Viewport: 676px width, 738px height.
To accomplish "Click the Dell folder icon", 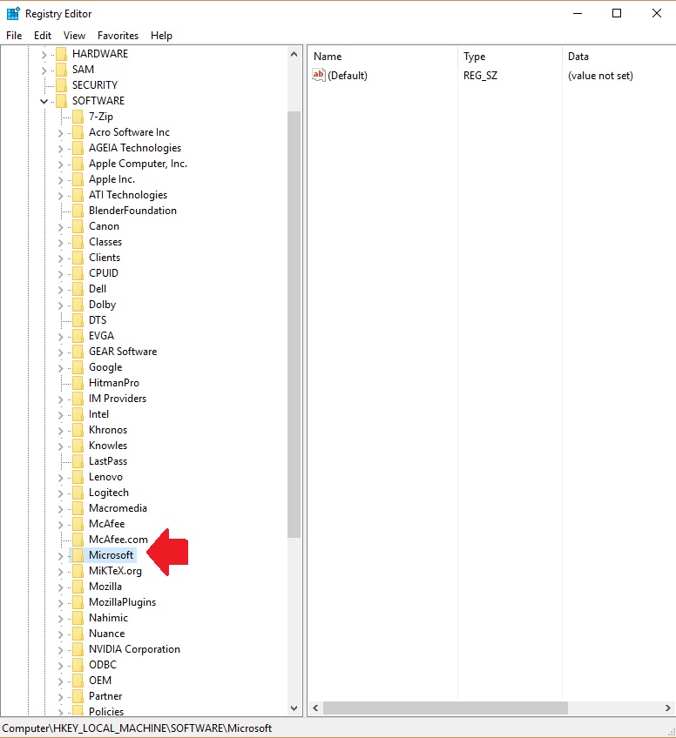I will click(78, 289).
